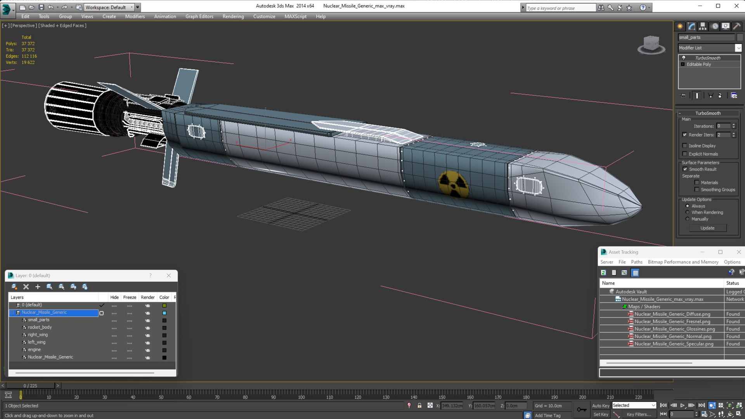The image size is (745, 419).
Task: Open the Display command panel tab
Action: pos(726,26)
